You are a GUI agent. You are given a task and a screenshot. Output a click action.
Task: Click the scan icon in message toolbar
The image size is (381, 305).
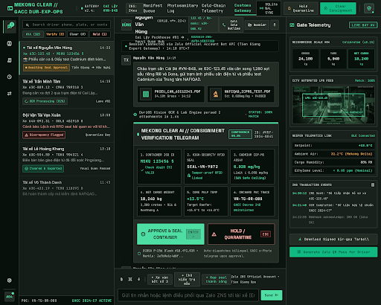[x=130, y=279]
